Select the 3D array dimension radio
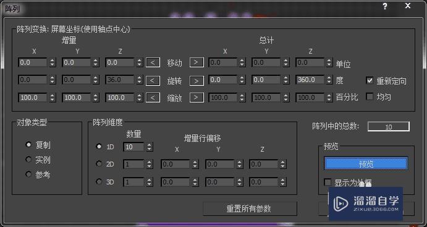The width and height of the screenshot is (427, 227). click(x=99, y=181)
